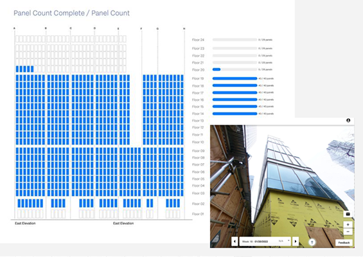Go to previous week with left arrow
363x257 pixels.
click(x=235, y=242)
